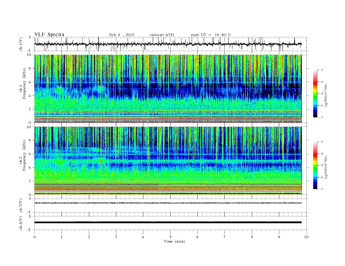The image size is (345, 266).
Task: Click the ch.2 'Frequency (kHz)' axis label
Action: point(24,155)
